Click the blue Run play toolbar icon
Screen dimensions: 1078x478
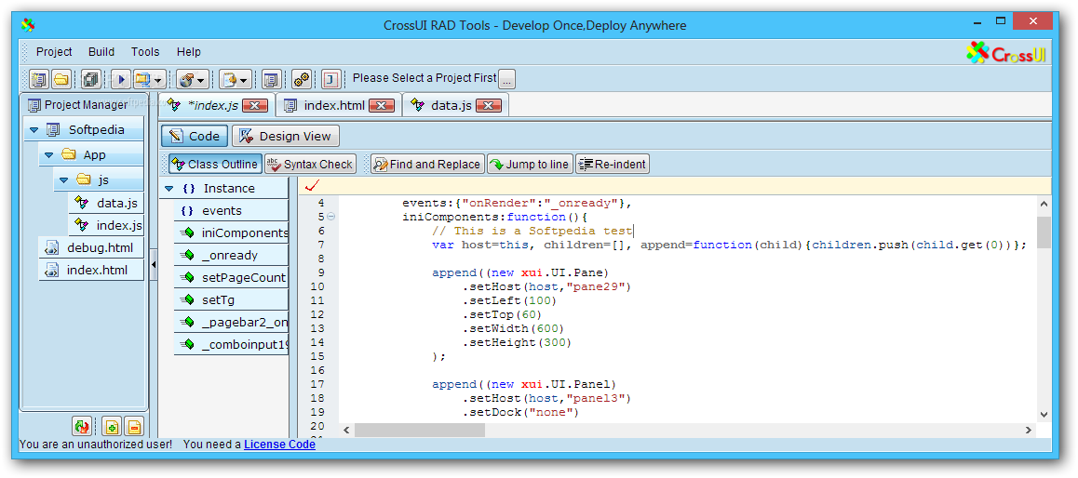(x=121, y=79)
